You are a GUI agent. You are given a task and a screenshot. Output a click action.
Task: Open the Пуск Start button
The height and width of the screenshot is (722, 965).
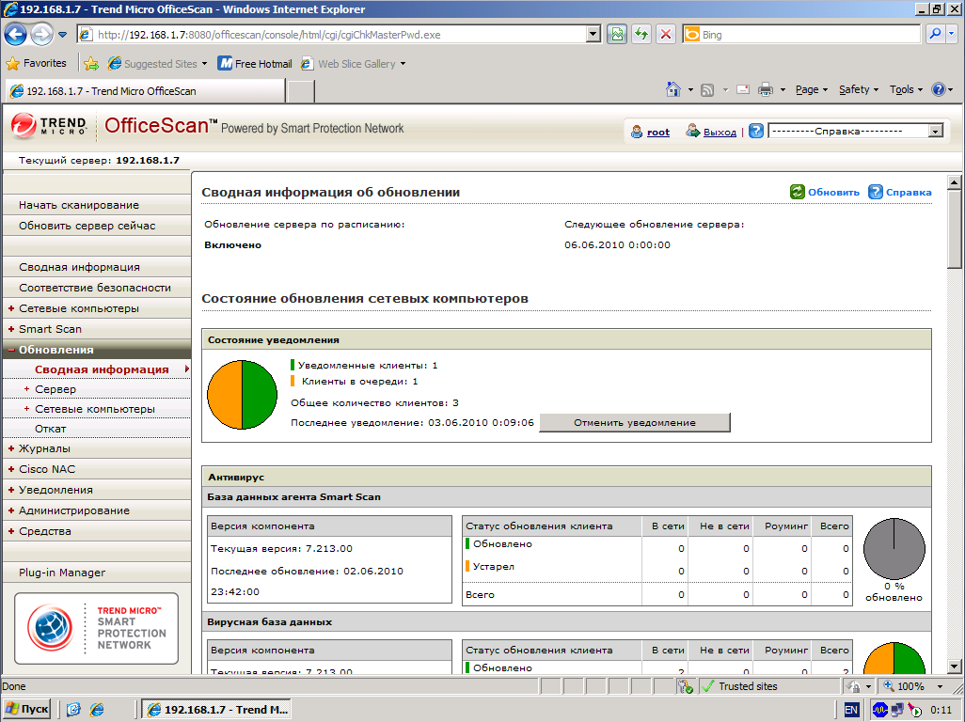click(27, 709)
